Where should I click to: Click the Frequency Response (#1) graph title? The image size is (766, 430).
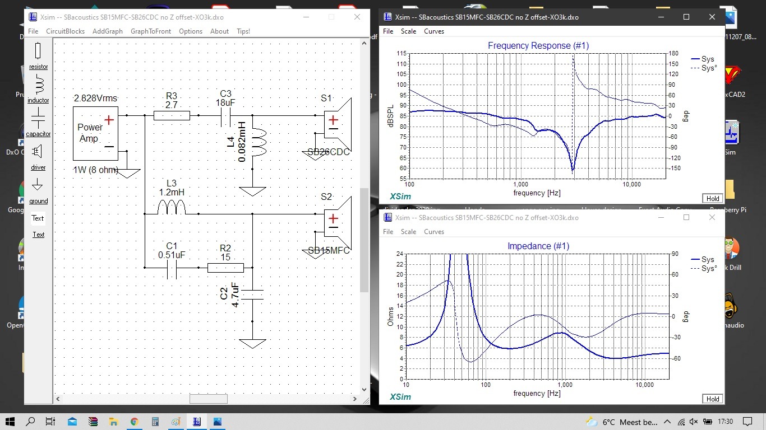[538, 45]
